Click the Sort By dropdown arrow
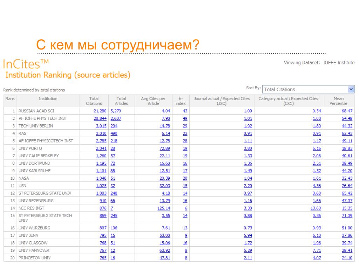 click(x=351, y=89)
